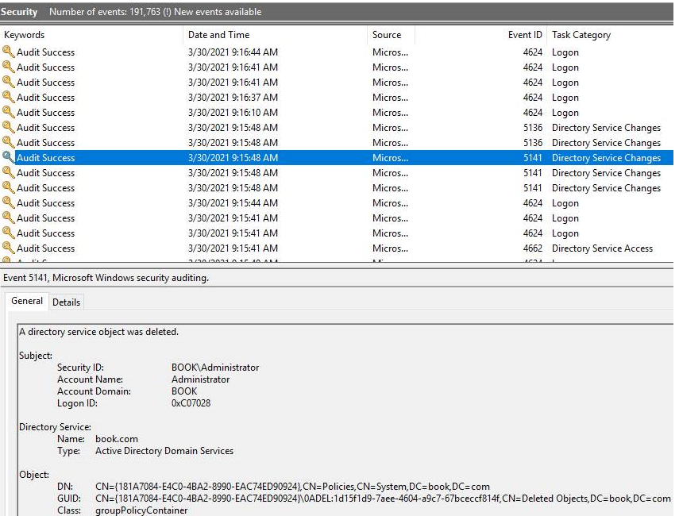Click the Number of events: 191,763 status text
The height and width of the screenshot is (516, 679).
[105, 12]
